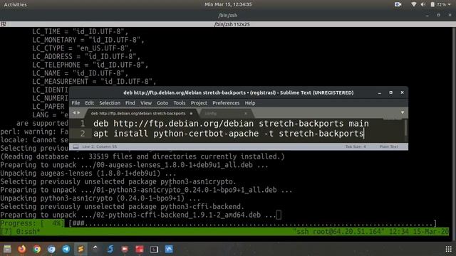Click the Sublime Text vertical scrollbar
456x256 pixels.
click(405, 128)
